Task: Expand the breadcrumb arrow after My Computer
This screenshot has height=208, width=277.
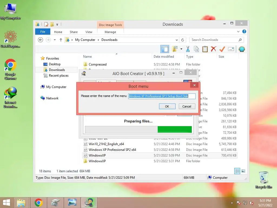Action: tap(98, 40)
